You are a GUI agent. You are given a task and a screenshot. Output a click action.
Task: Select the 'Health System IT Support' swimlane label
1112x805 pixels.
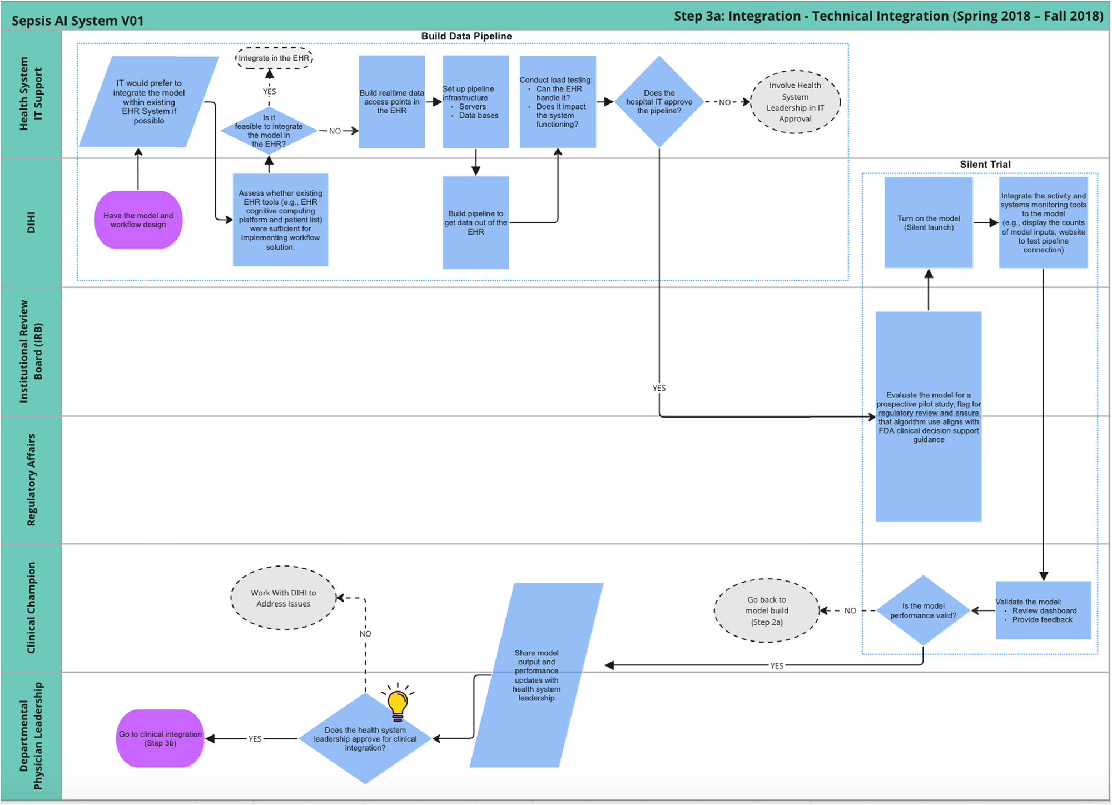coord(31,94)
